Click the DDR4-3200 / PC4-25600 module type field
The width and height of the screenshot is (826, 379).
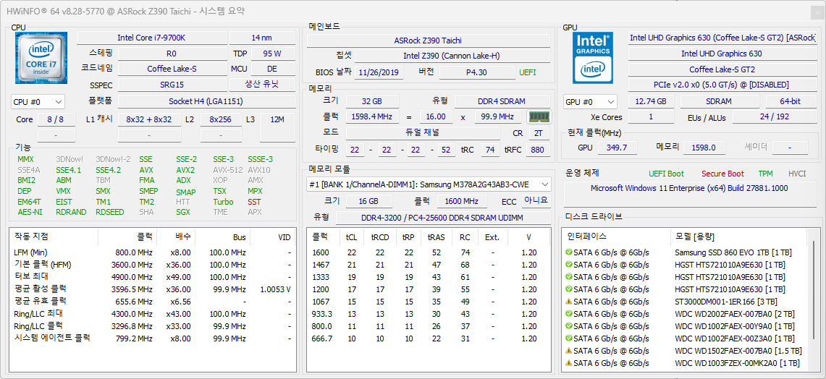[x=443, y=218]
